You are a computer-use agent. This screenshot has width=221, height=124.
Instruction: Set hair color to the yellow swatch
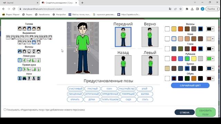tap(174, 29)
